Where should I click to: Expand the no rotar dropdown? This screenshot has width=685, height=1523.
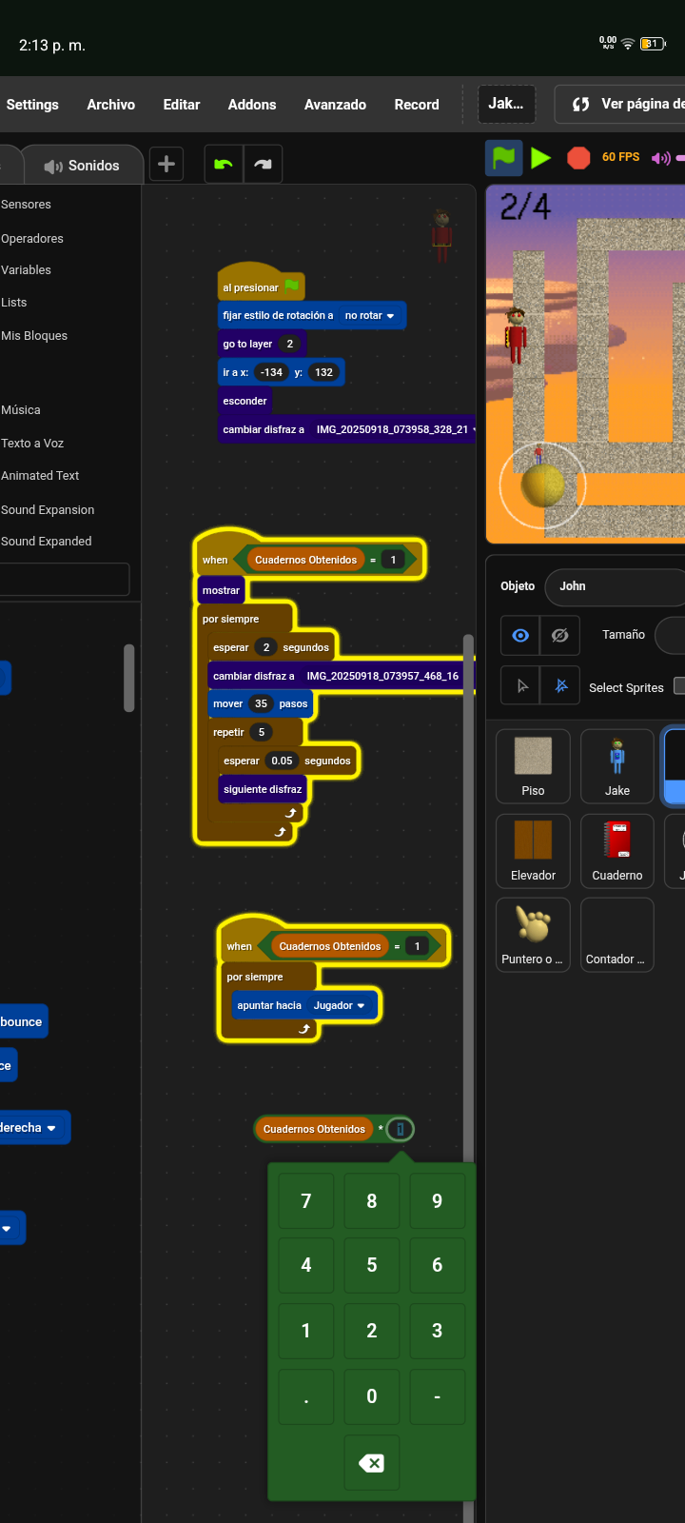[369, 315]
